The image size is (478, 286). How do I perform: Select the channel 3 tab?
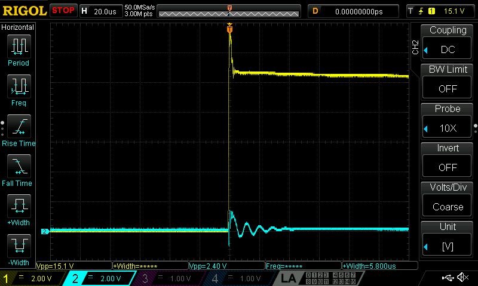[x=170, y=278]
